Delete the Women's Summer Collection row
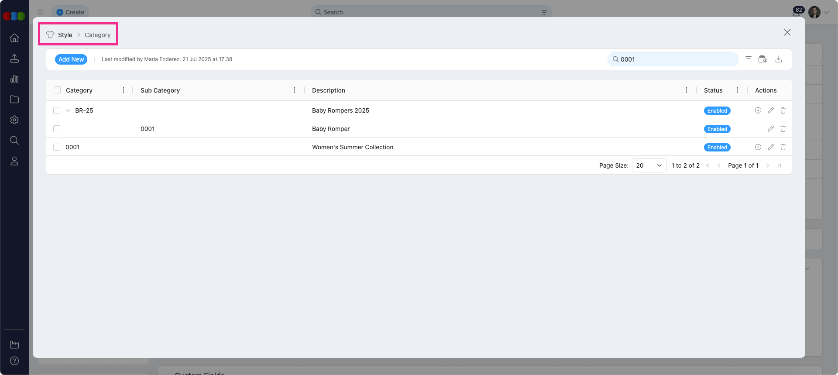Image resolution: width=838 pixels, height=375 pixels. tap(783, 147)
